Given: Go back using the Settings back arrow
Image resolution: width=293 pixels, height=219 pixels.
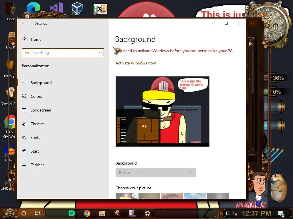Looking at the screenshot, I should (24, 23).
